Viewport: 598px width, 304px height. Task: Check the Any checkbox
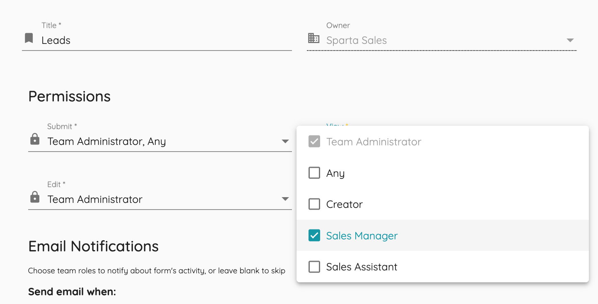[314, 173]
